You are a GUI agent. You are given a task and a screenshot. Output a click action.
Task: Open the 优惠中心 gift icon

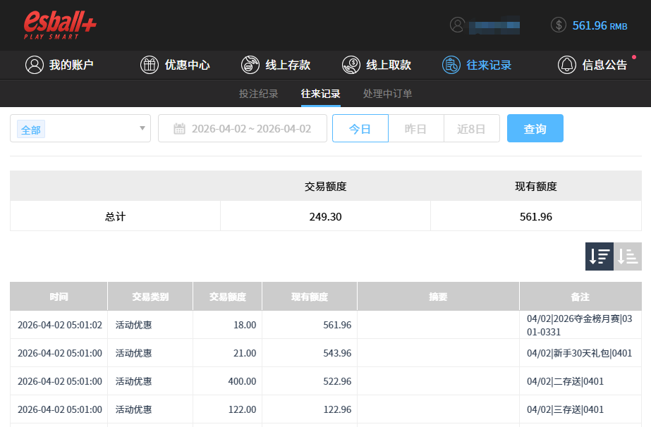tap(149, 65)
